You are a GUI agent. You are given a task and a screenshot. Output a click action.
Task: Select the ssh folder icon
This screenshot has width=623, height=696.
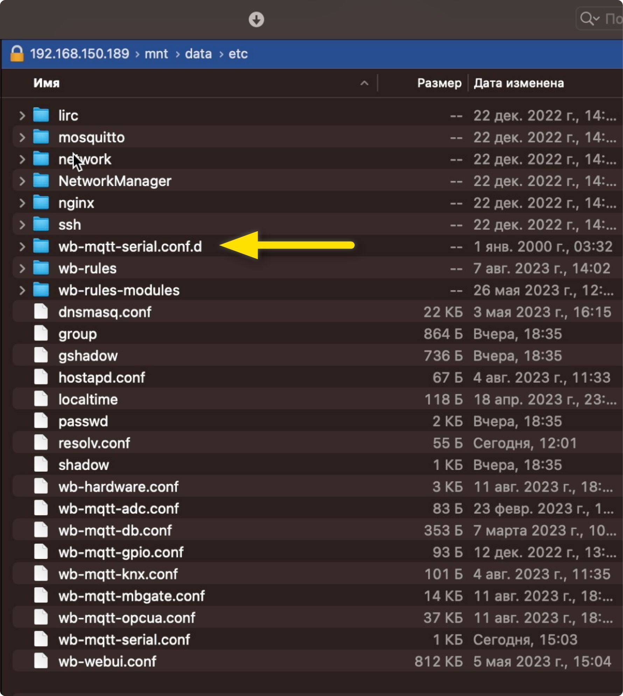click(41, 224)
